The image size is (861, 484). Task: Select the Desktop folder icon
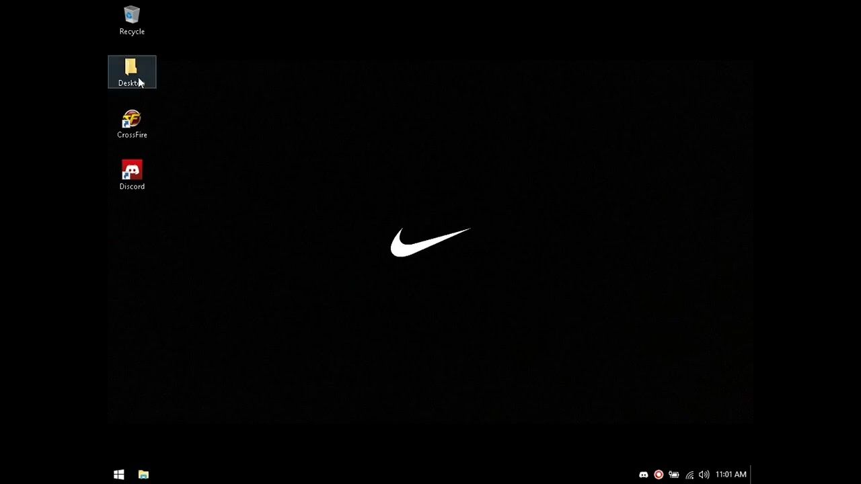[x=132, y=72]
